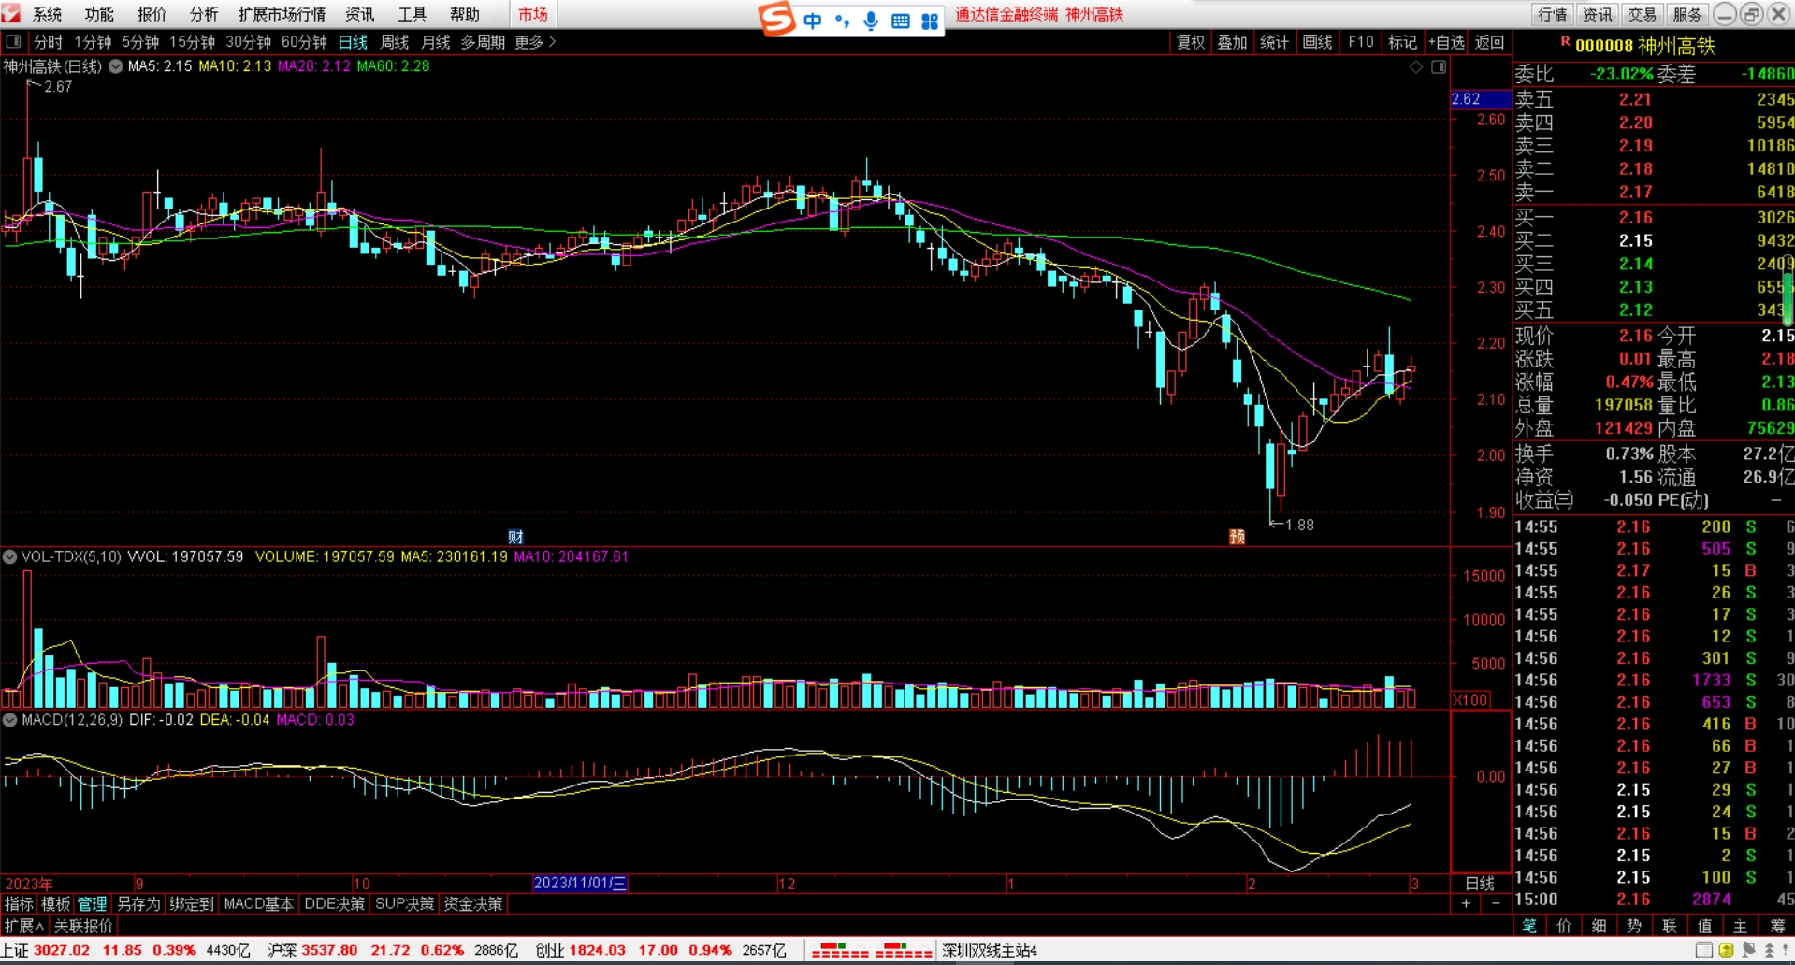Click the 预 forecast marker icon
The image size is (1795, 965).
point(1237,537)
